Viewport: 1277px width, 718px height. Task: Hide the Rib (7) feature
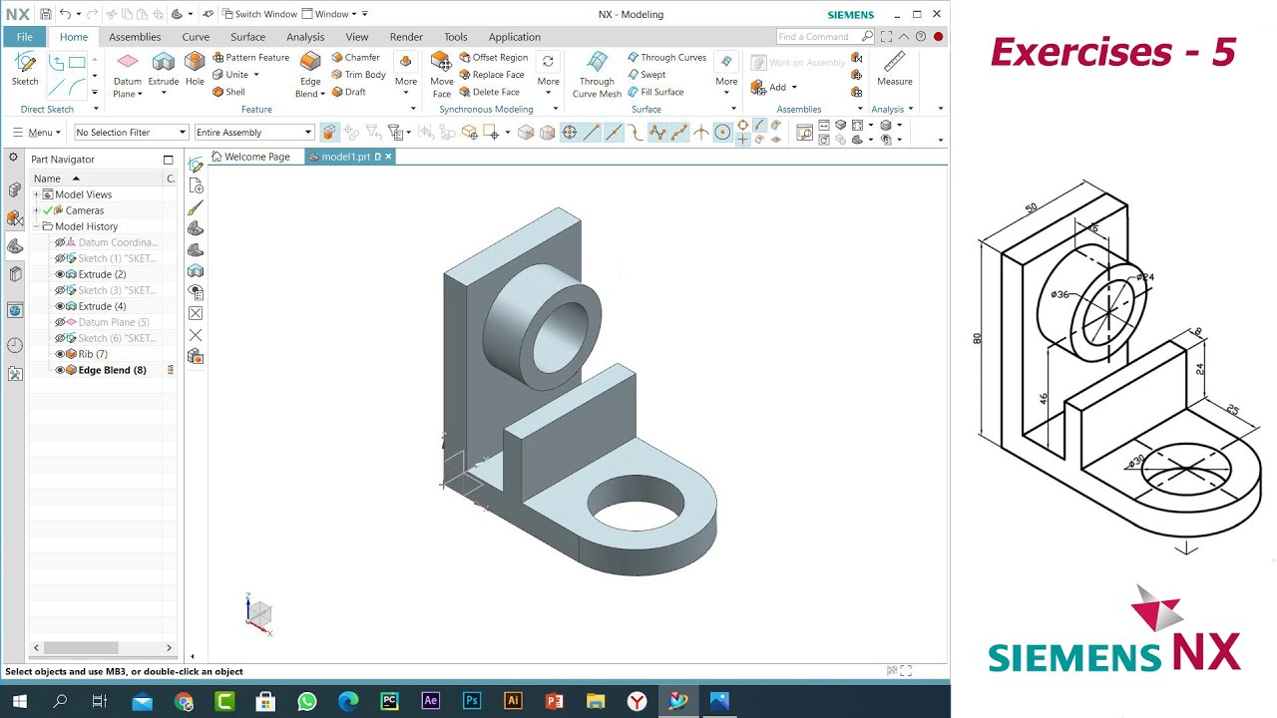pyautogui.click(x=60, y=354)
